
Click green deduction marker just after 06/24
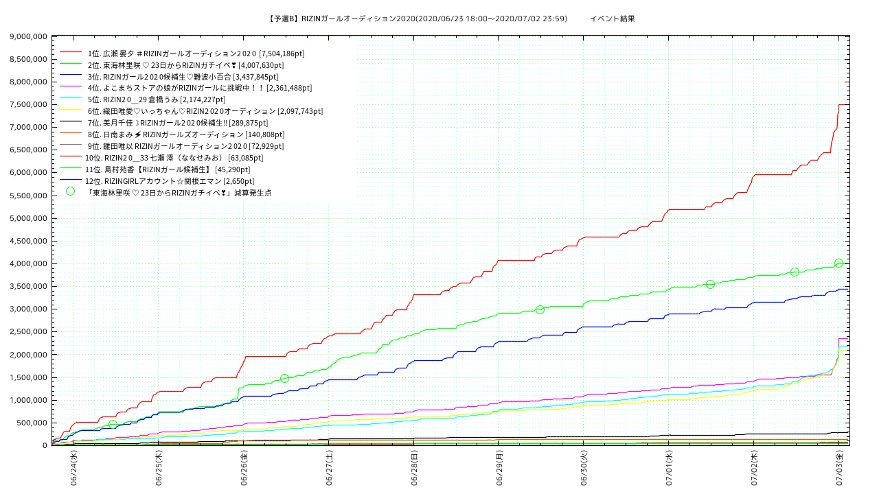coord(113,424)
